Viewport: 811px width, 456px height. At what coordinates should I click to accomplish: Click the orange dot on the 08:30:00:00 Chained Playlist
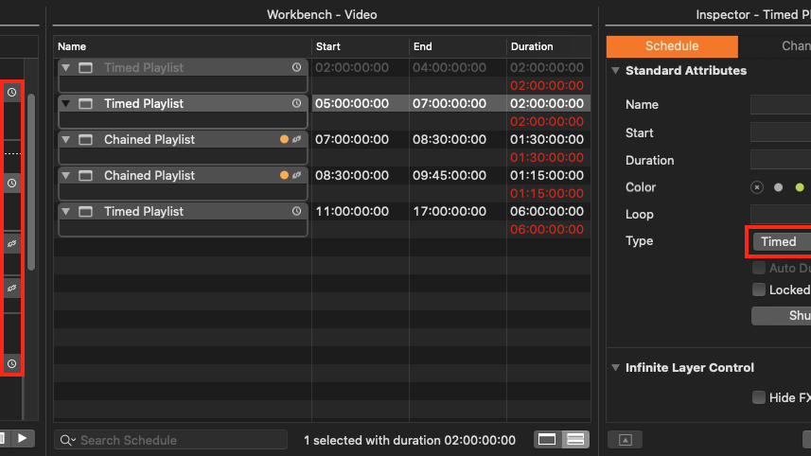[x=284, y=176]
